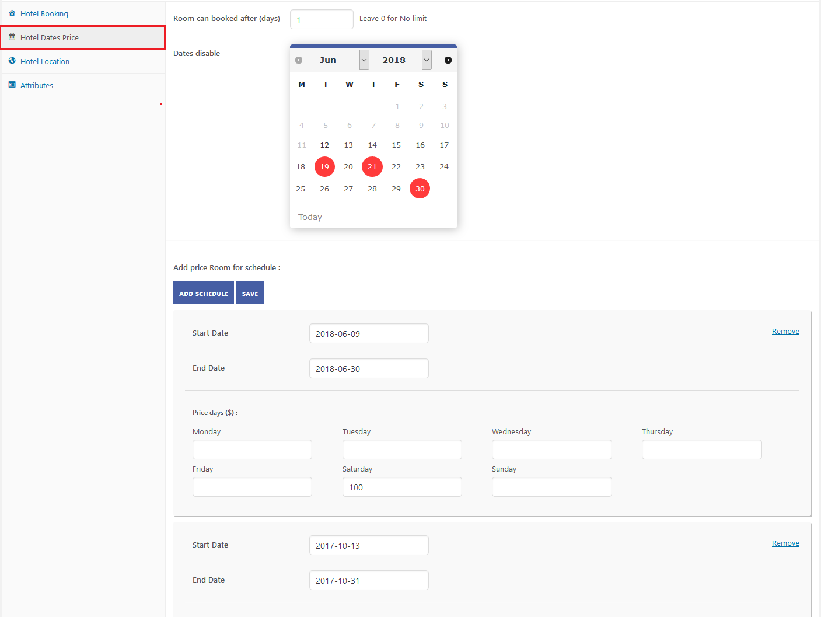Go to next month in calendar
The height and width of the screenshot is (617, 821).
point(448,60)
